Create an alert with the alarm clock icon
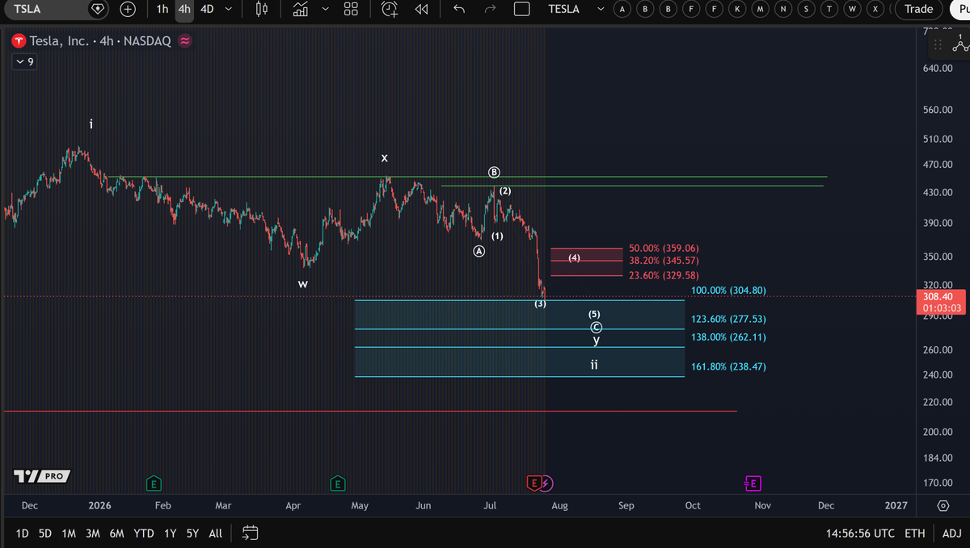Viewport: 970px width, 548px height. click(390, 9)
